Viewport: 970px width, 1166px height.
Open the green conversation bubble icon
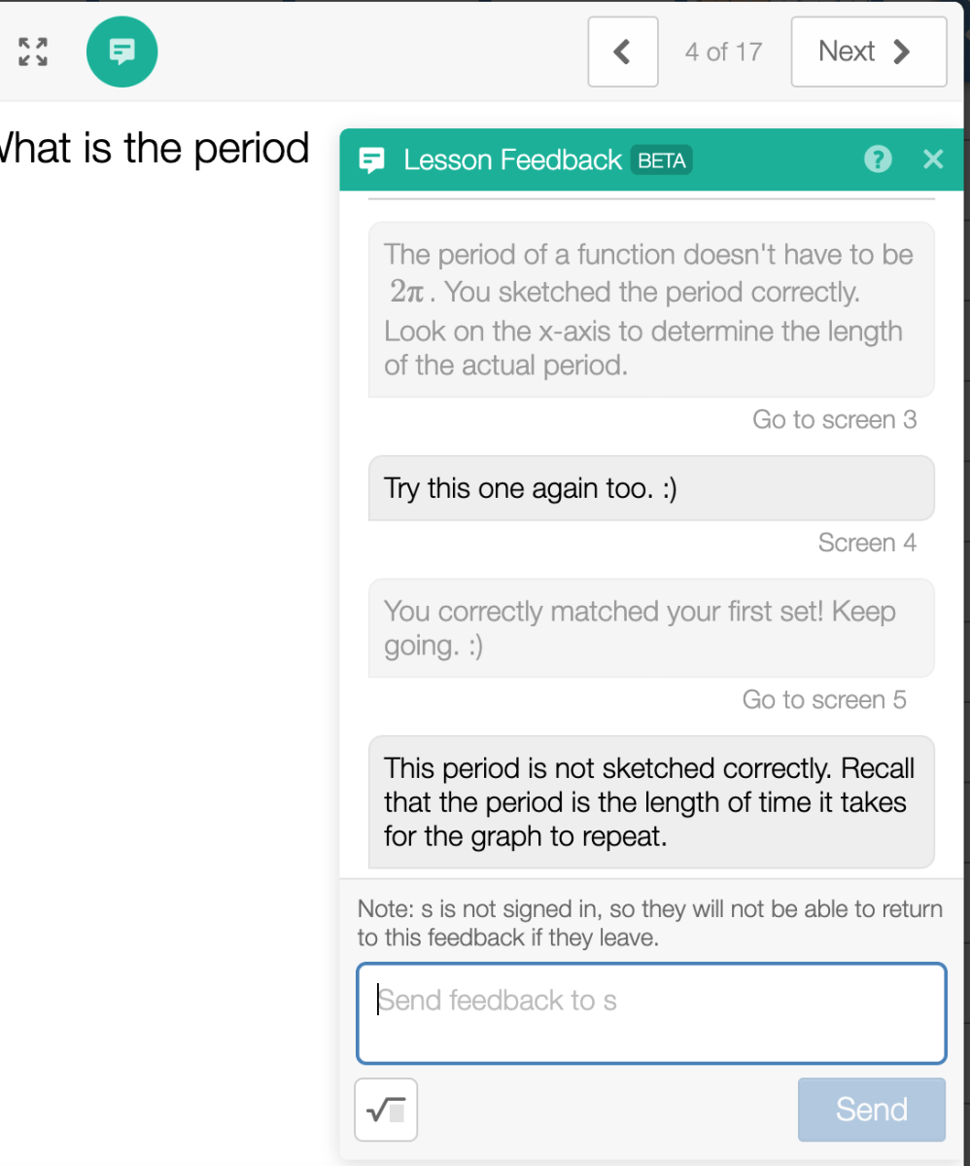point(121,52)
